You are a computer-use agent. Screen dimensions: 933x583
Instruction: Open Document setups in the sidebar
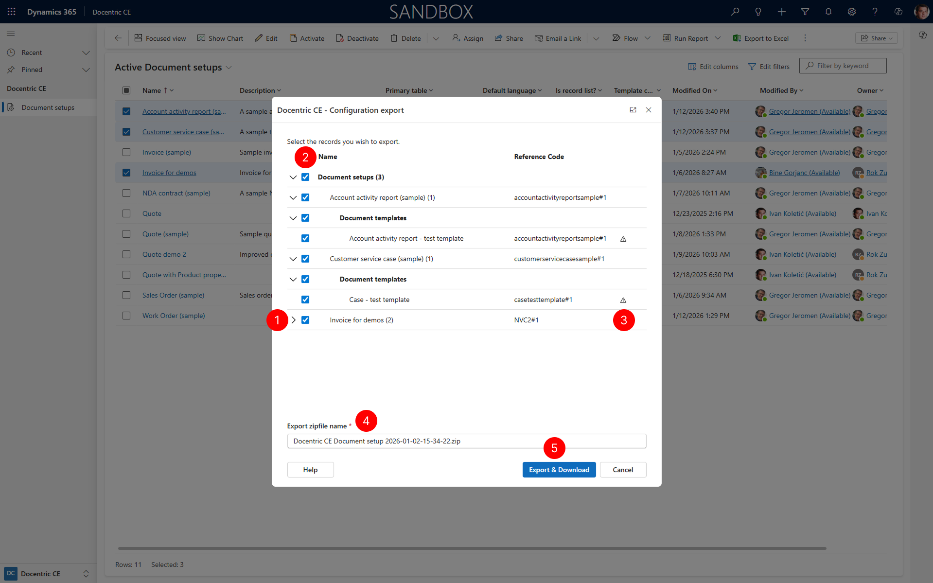click(48, 107)
